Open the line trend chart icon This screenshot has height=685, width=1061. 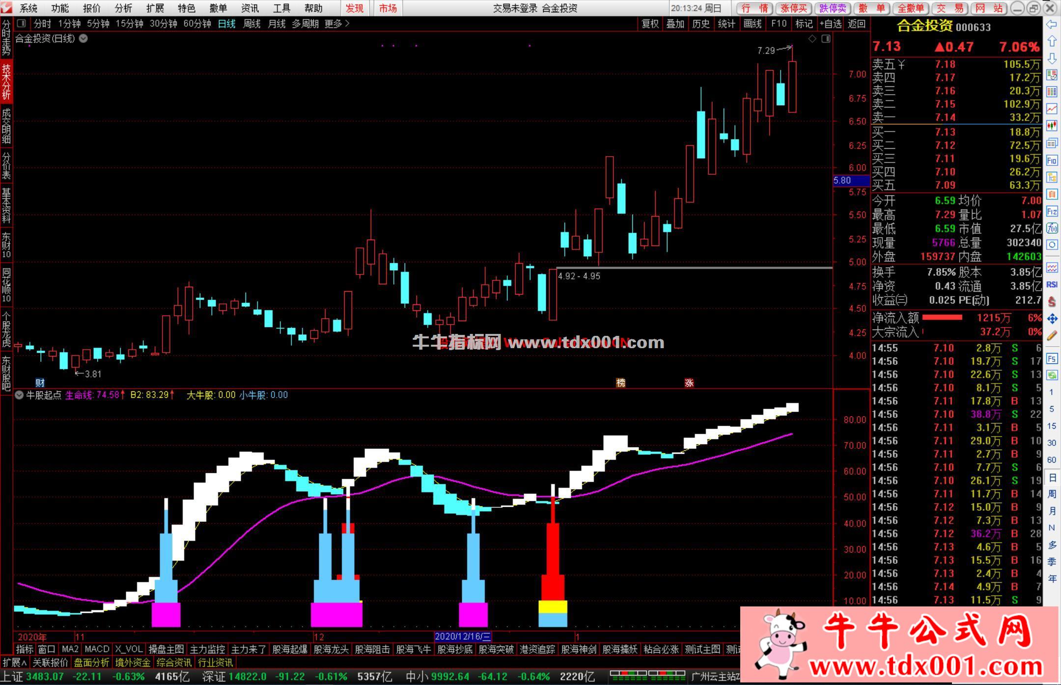coord(1052,109)
